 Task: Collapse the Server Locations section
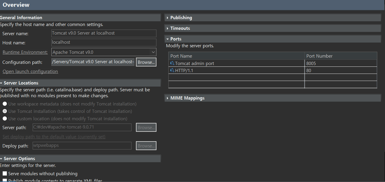1,83
